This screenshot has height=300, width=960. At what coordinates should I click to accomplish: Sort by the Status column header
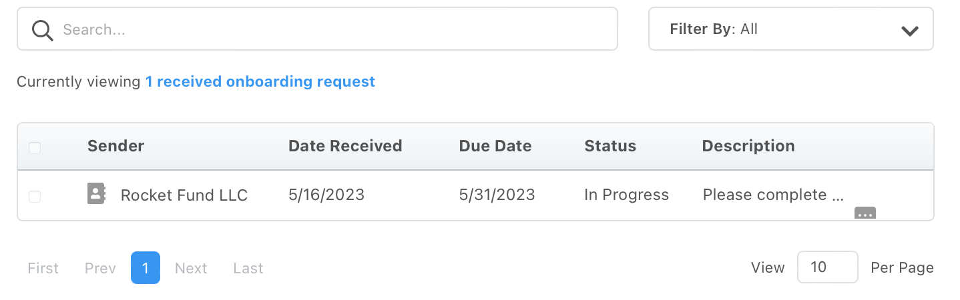pos(610,146)
